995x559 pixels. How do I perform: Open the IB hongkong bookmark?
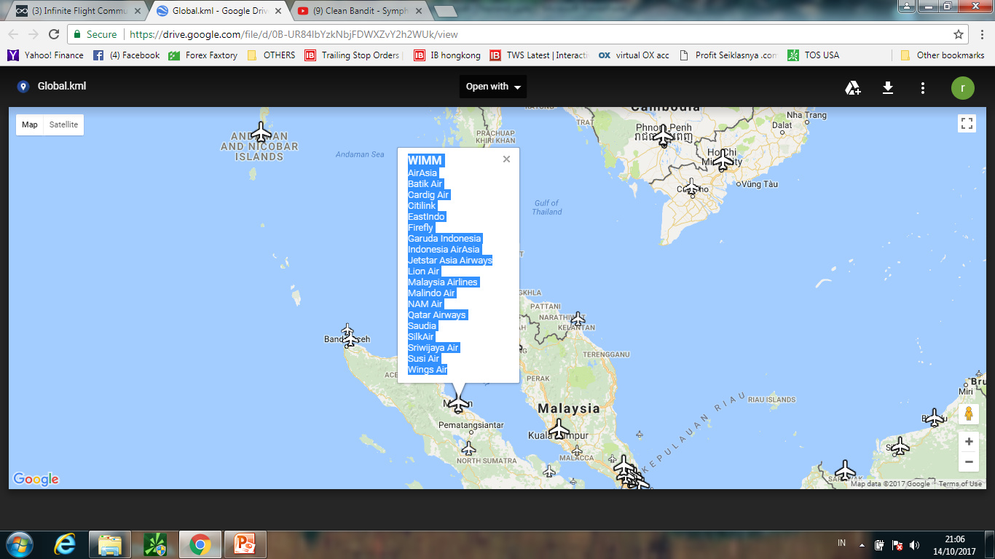click(447, 55)
